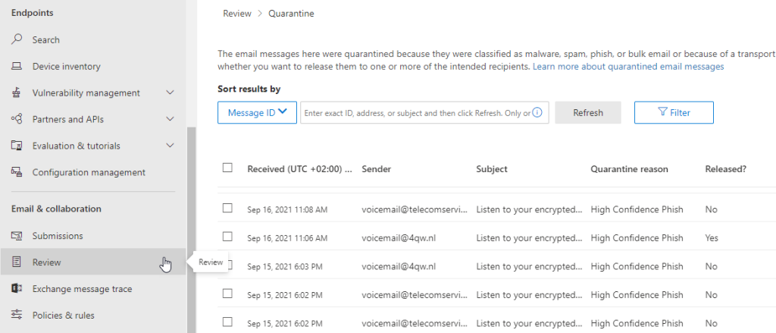This screenshot has width=776, height=333.
Task: Click the Evaluation & tutorials icon
Action: pyautogui.click(x=17, y=146)
